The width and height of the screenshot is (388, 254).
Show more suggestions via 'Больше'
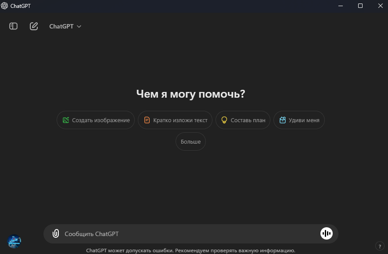click(x=190, y=141)
